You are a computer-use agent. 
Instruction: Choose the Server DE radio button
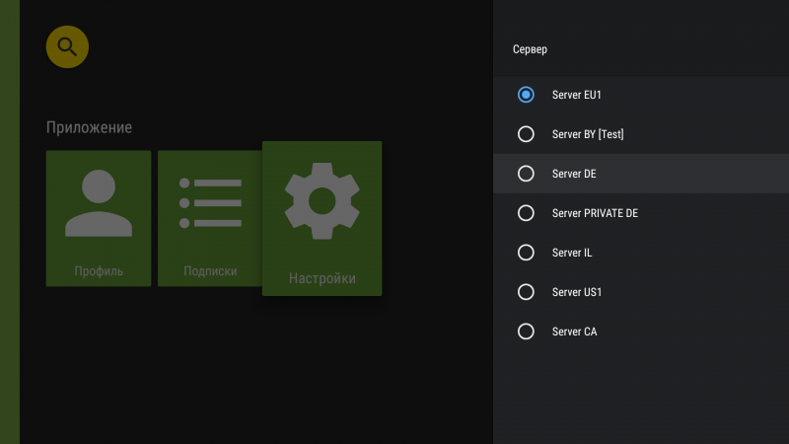(526, 174)
